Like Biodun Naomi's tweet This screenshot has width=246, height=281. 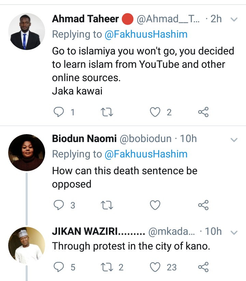click(155, 205)
